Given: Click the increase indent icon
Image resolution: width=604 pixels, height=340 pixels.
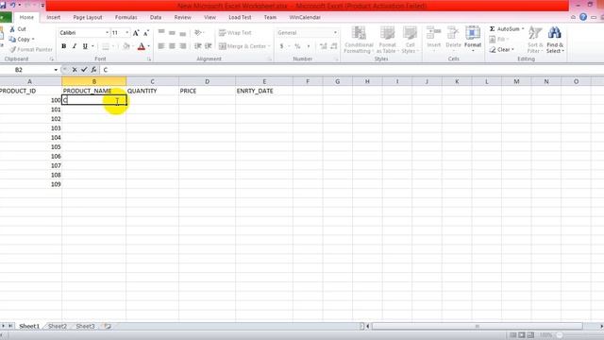Looking at the screenshot, I should pyautogui.click(x=208, y=46).
